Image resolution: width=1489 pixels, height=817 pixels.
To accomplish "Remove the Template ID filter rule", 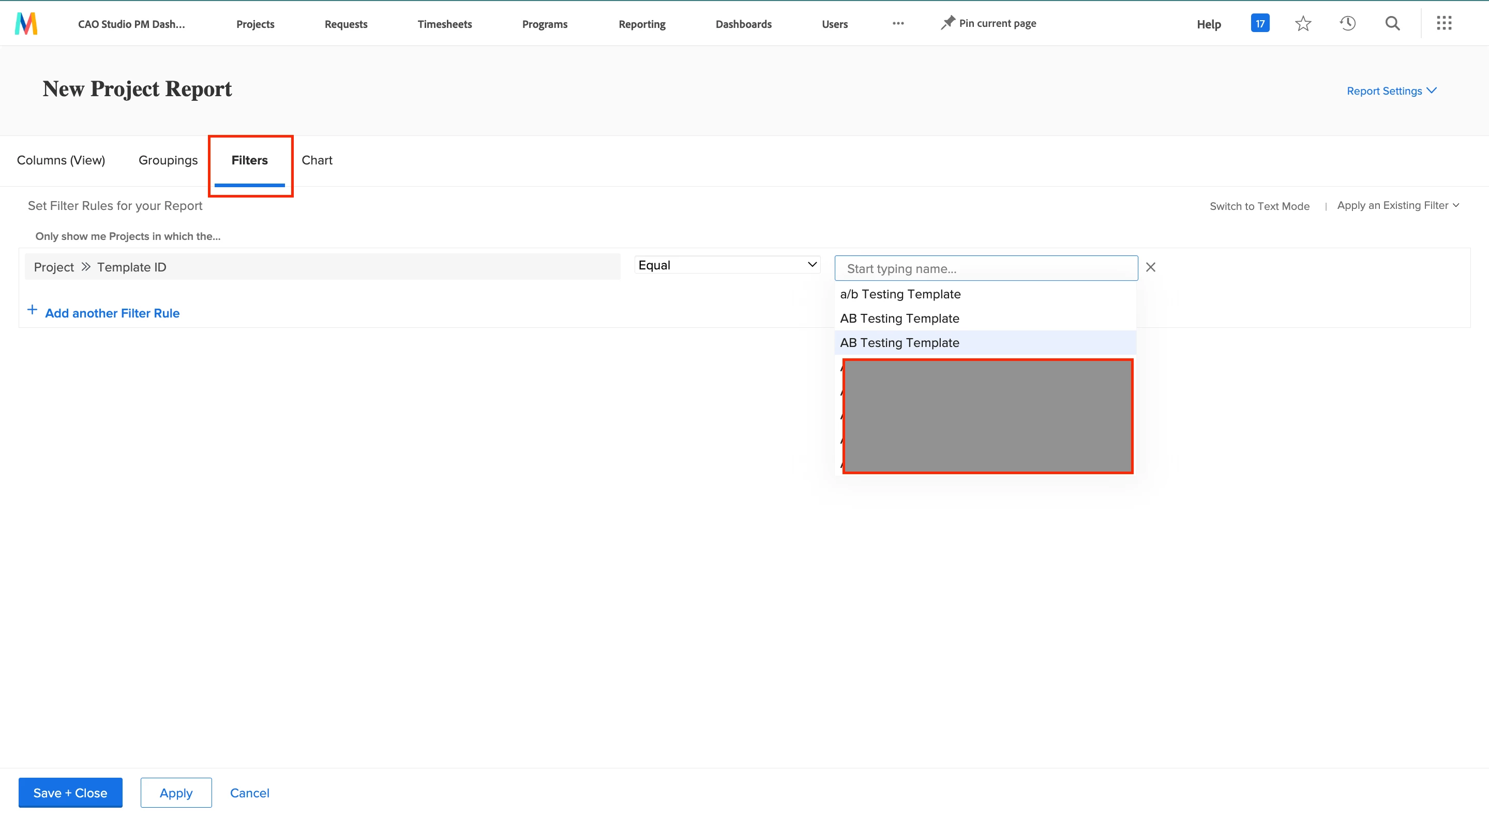I will 1151,267.
